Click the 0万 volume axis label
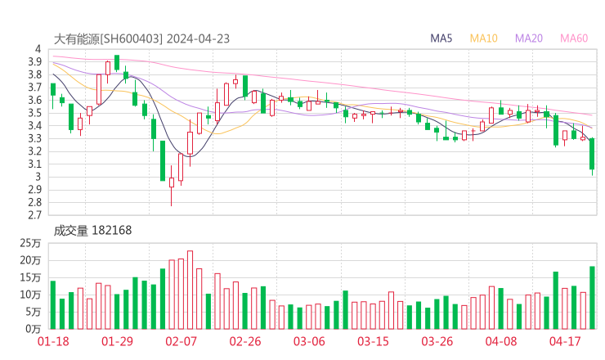This screenshot has height=360, width=605. coord(34,329)
